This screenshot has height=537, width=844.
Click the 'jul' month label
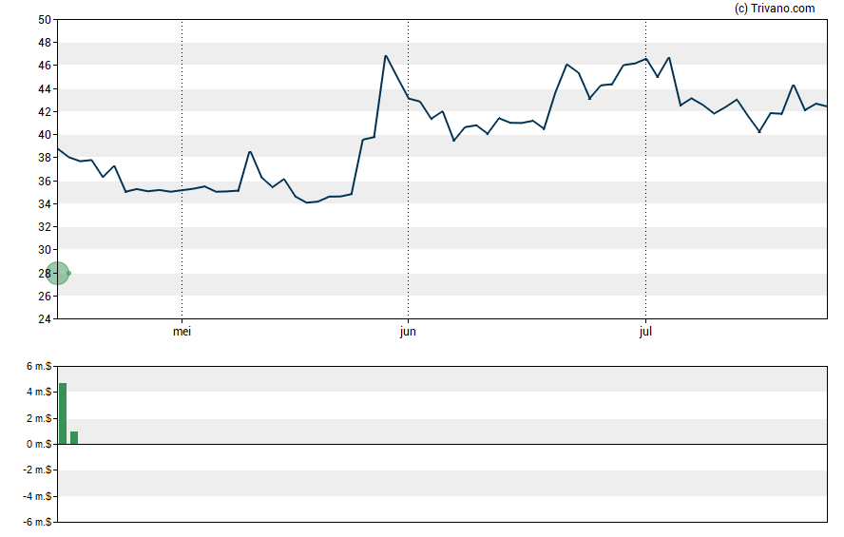[x=645, y=332]
